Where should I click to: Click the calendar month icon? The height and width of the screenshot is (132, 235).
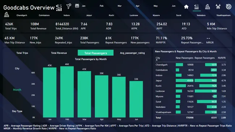(x=77, y=6)
